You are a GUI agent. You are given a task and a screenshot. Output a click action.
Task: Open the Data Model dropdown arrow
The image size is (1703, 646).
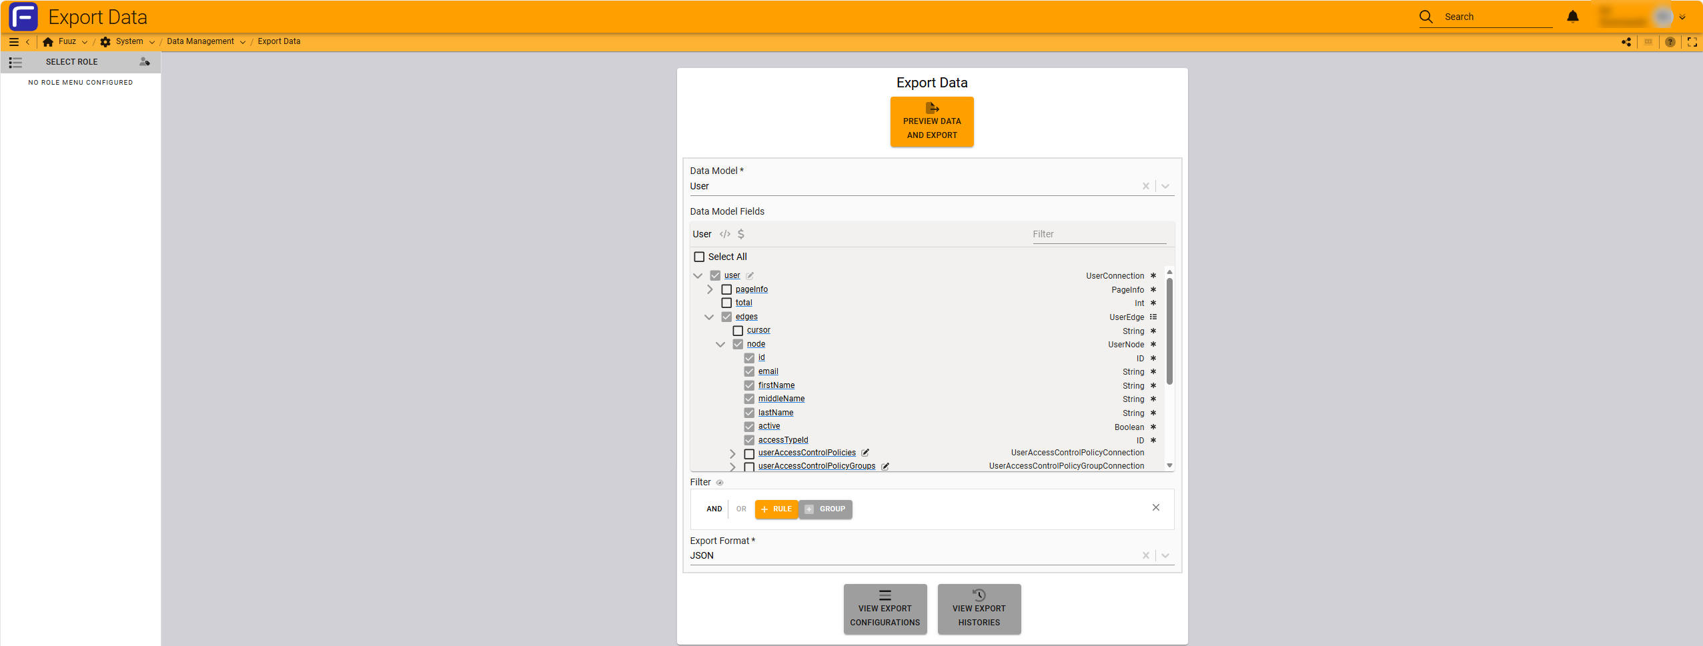point(1165,187)
